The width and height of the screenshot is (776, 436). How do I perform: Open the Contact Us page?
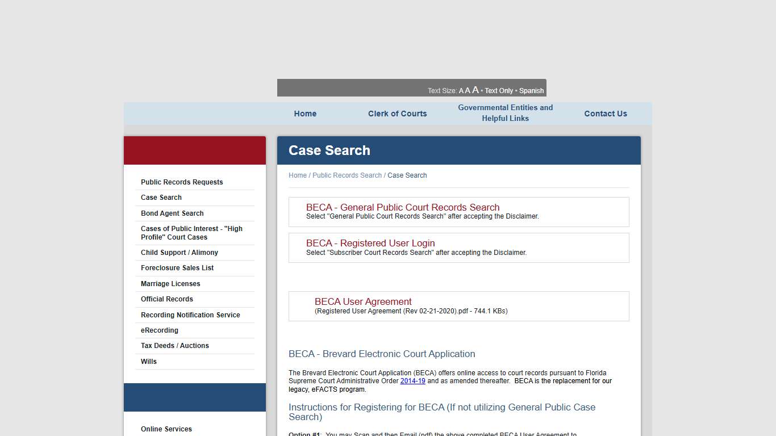[606, 113]
